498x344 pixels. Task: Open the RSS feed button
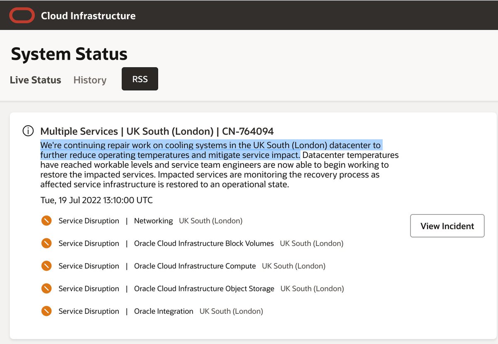coord(140,79)
